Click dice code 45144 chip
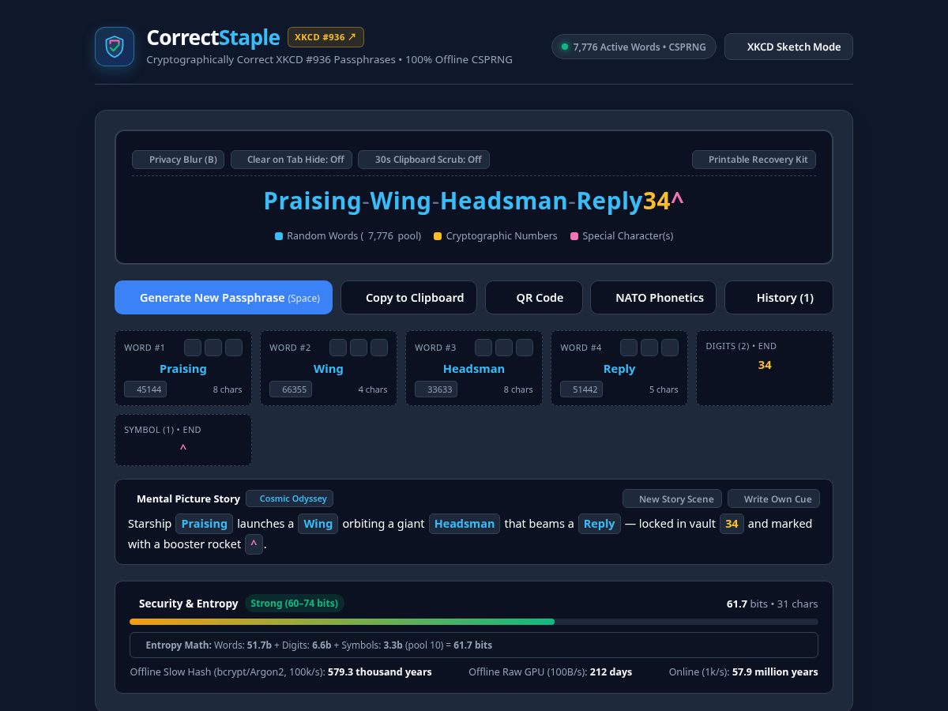948x711 pixels. click(145, 389)
